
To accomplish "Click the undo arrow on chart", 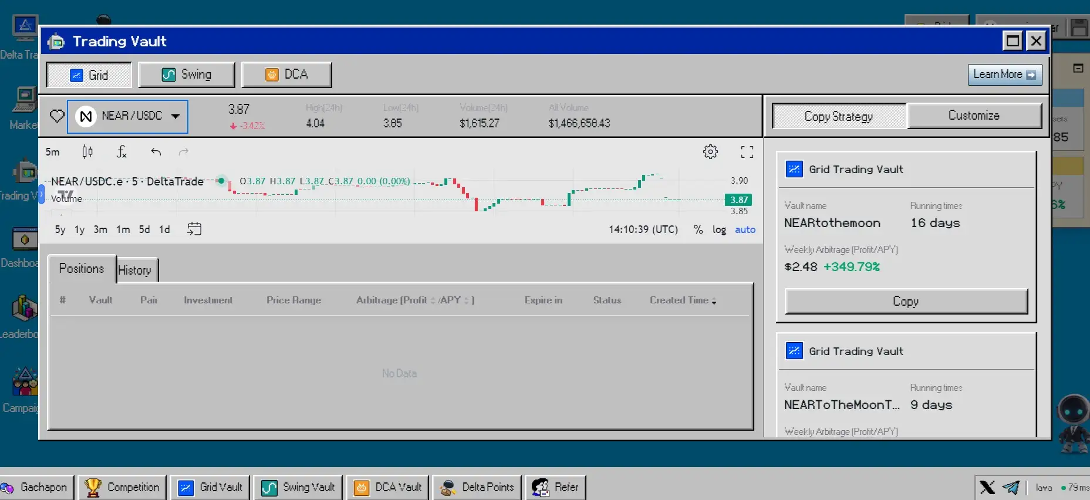I will click(x=156, y=152).
